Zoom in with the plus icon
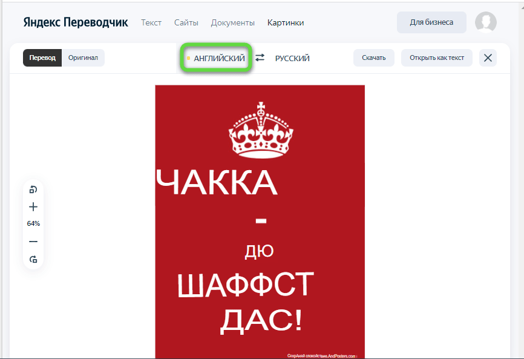Viewport: 524px width, 359px height. [33, 207]
